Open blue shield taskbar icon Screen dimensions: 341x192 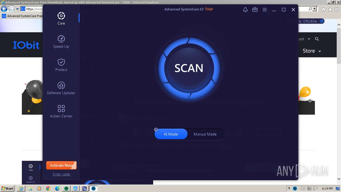[75, 189]
